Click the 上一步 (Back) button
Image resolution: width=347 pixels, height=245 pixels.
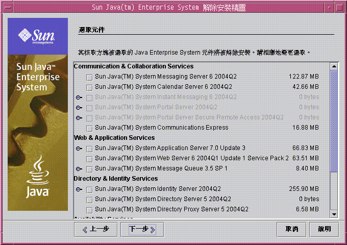(x=95, y=230)
